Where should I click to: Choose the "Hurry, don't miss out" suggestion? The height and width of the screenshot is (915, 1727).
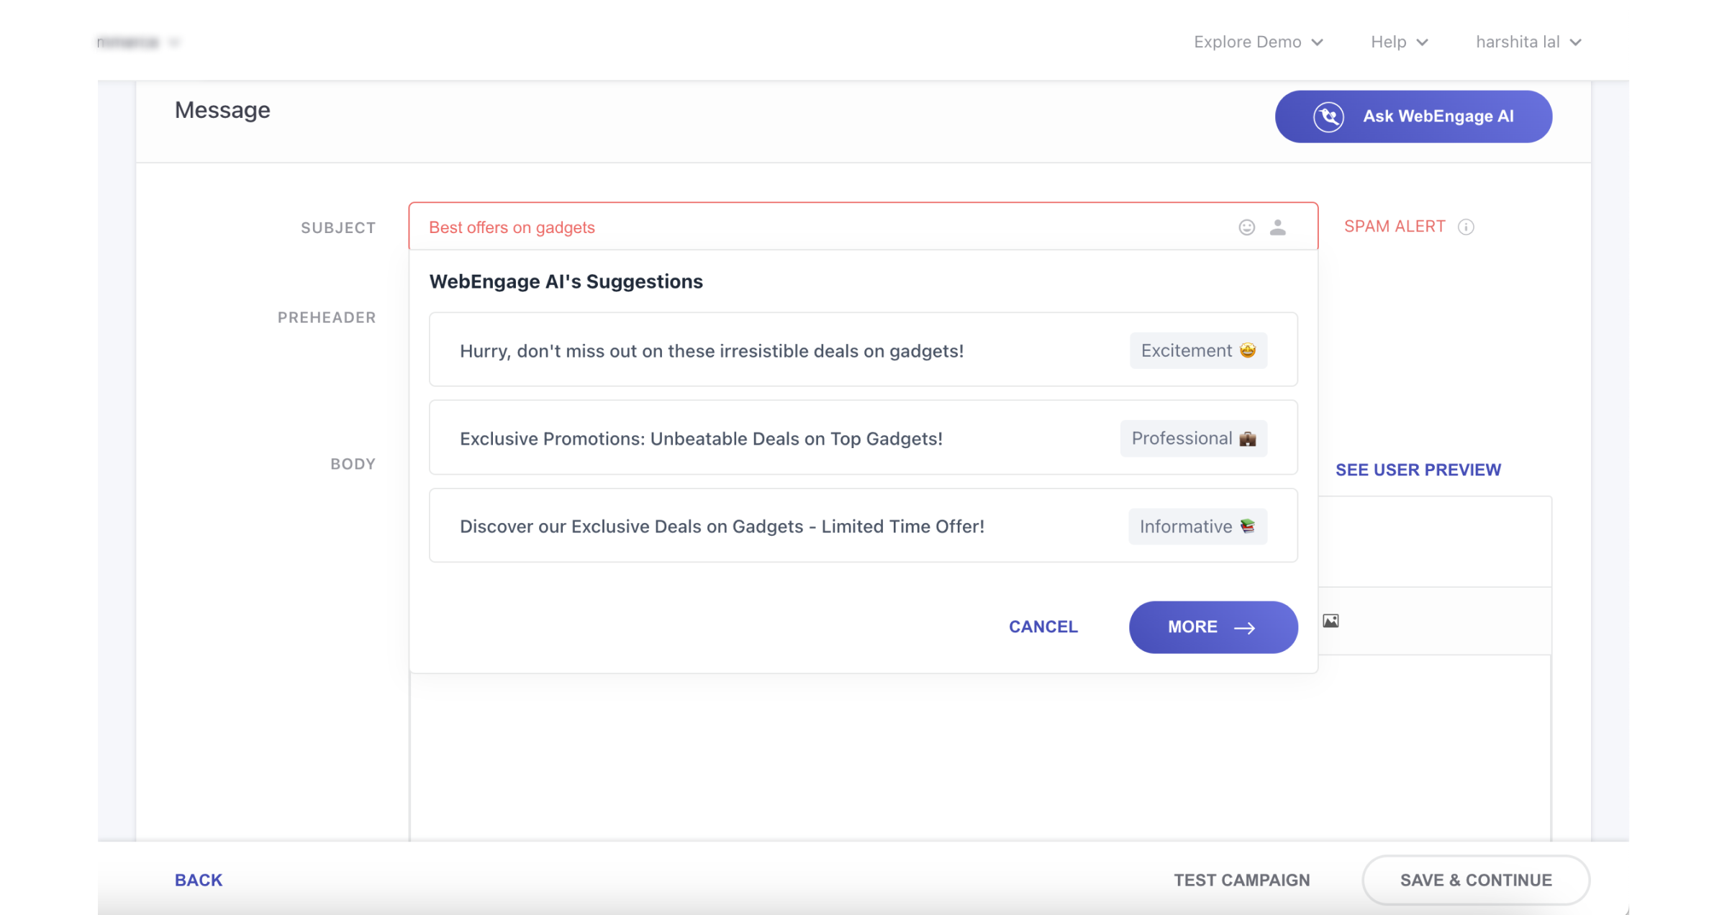tap(711, 351)
